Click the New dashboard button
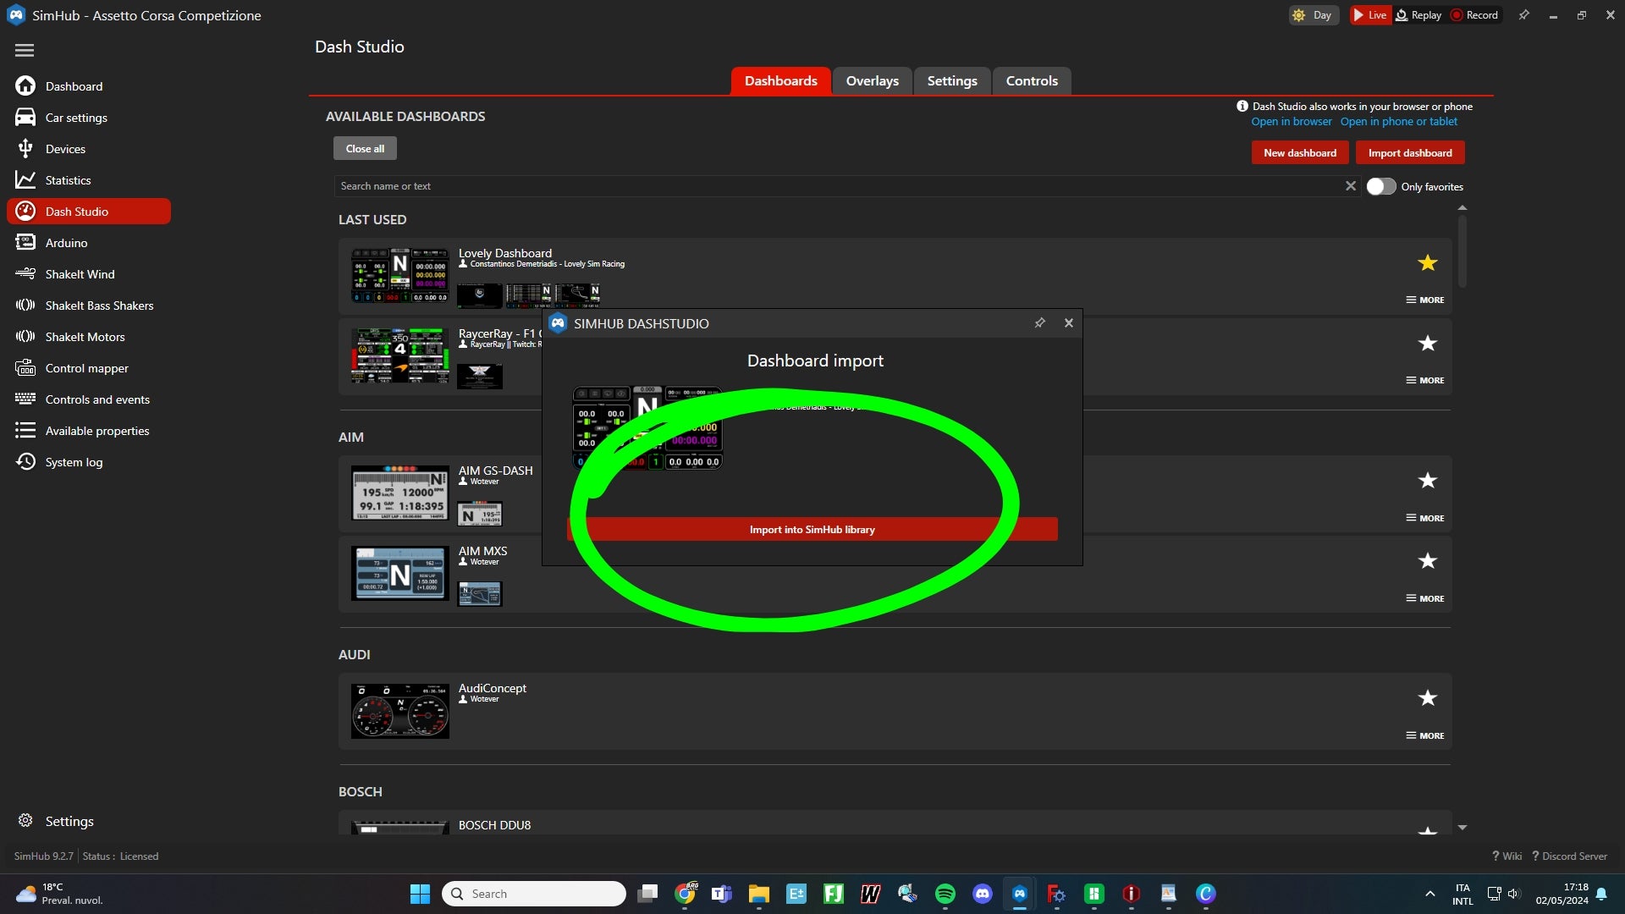 pos(1300,153)
